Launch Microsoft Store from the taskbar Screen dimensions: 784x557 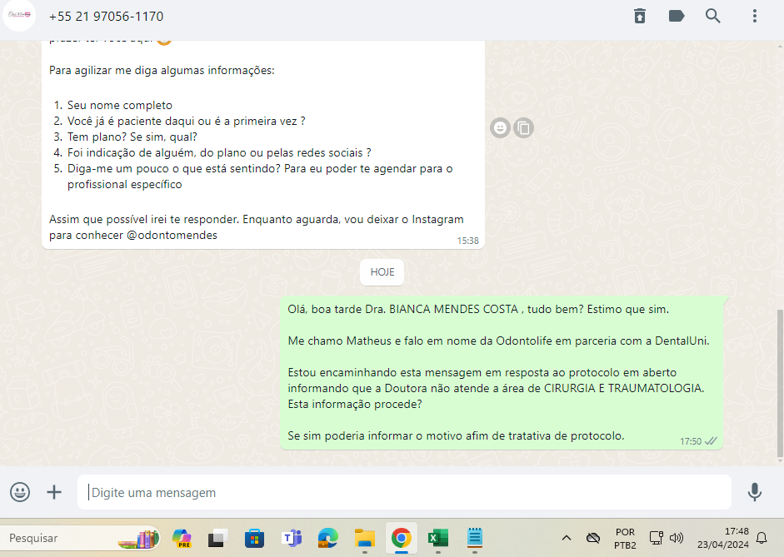click(x=254, y=538)
